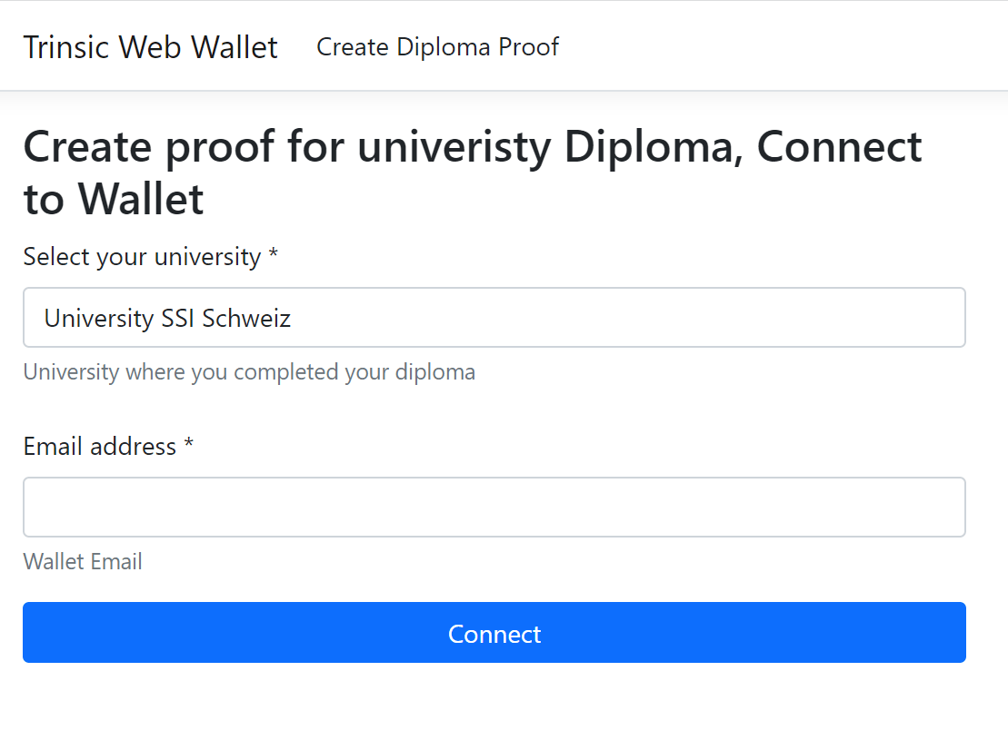Click the asterisk beside Email address

tap(189, 446)
